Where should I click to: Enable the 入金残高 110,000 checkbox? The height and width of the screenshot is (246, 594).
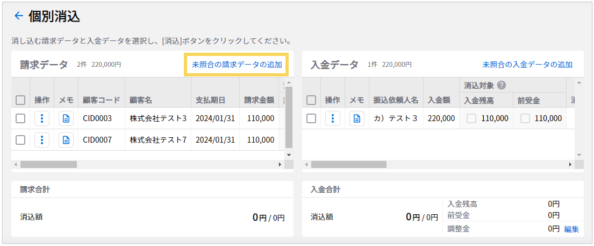[471, 118]
